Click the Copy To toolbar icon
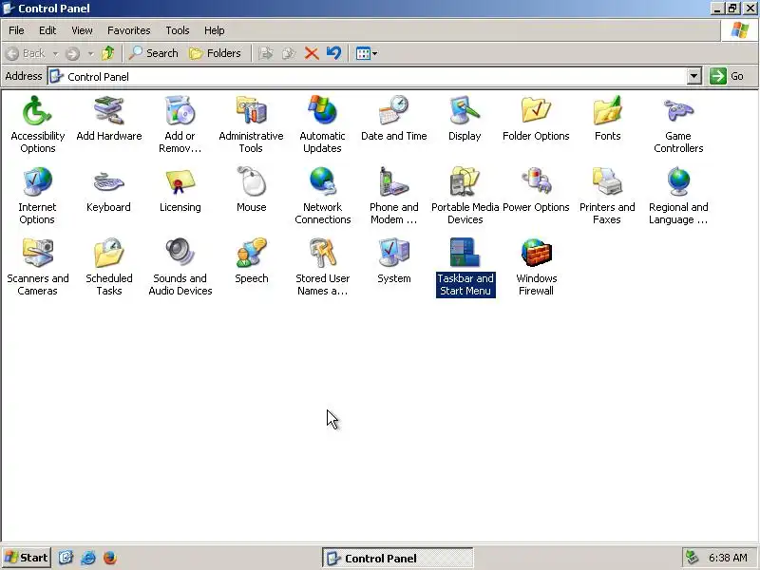The height and width of the screenshot is (570, 760). tap(289, 53)
